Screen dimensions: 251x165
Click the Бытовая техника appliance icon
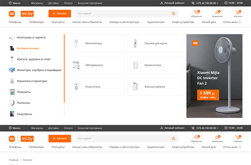coord(12,48)
